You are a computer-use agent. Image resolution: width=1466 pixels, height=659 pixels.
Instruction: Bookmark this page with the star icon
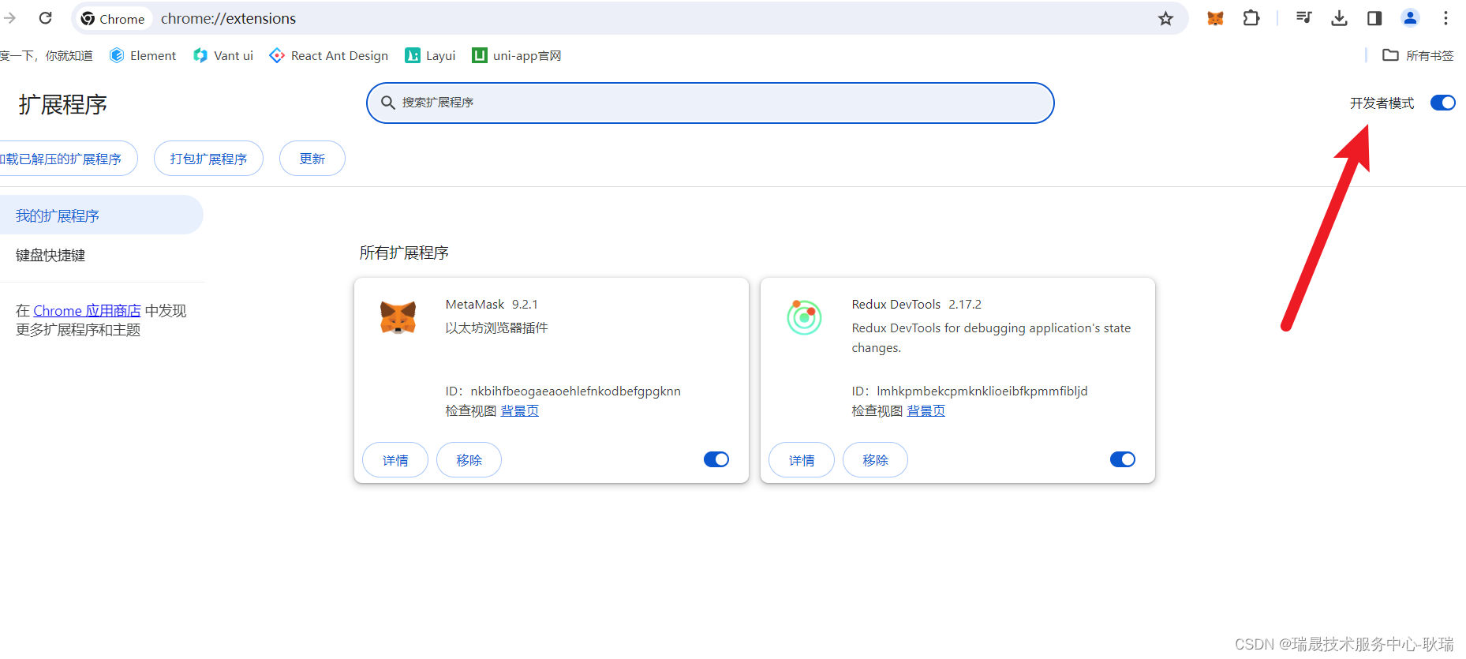tap(1165, 18)
